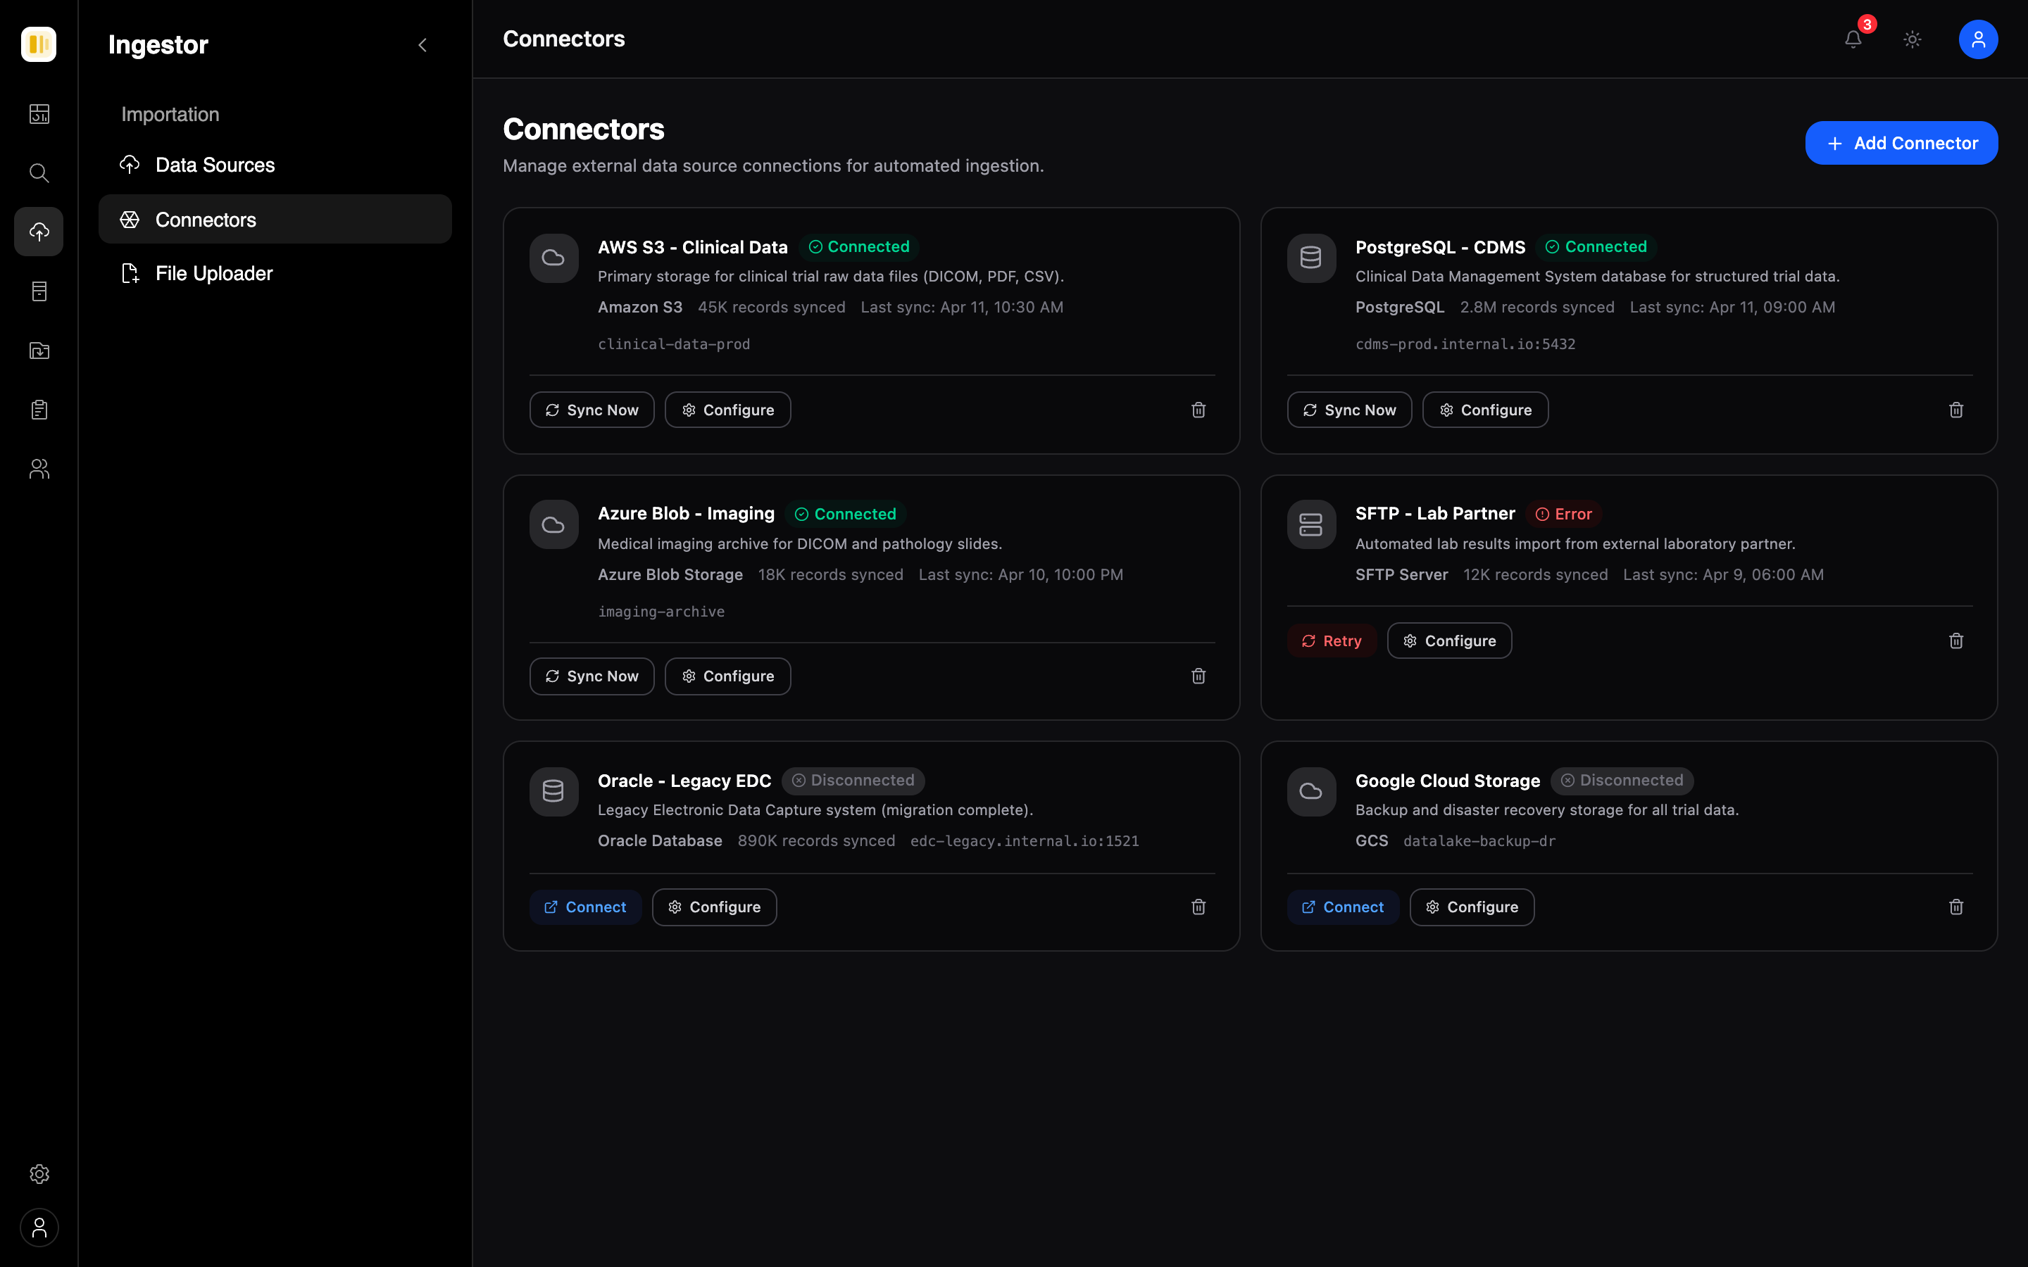Click the Add Connector button

1901,144
